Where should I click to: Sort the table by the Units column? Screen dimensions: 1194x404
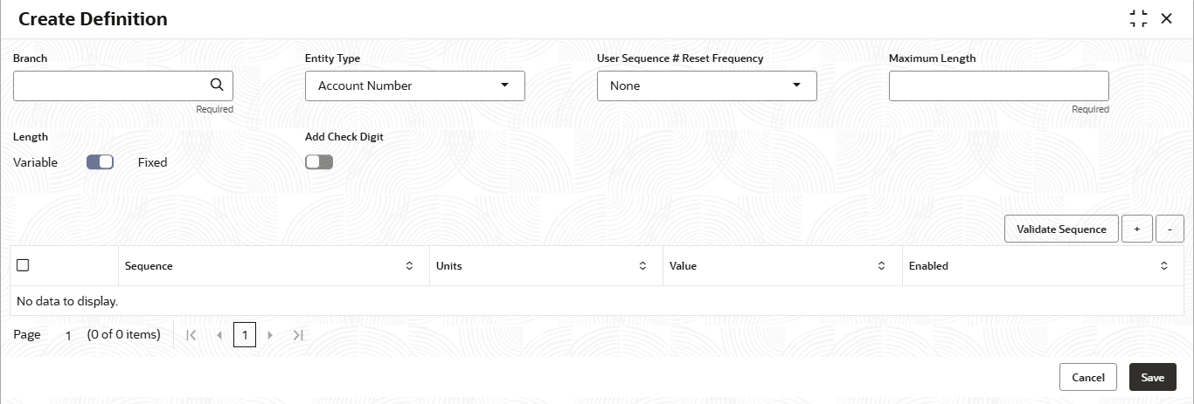[642, 265]
